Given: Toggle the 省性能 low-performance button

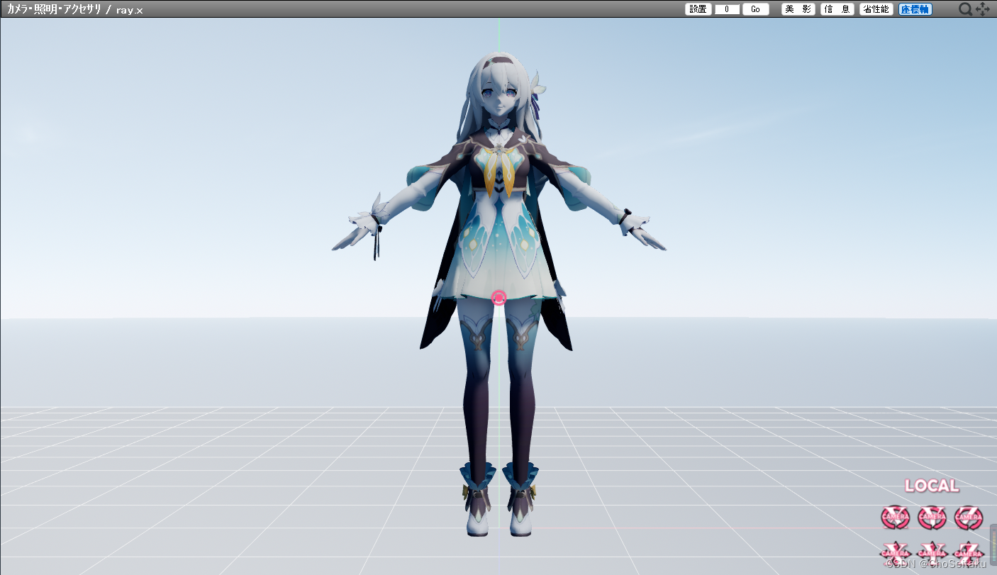Looking at the screenshot, I should coord(876,9).
